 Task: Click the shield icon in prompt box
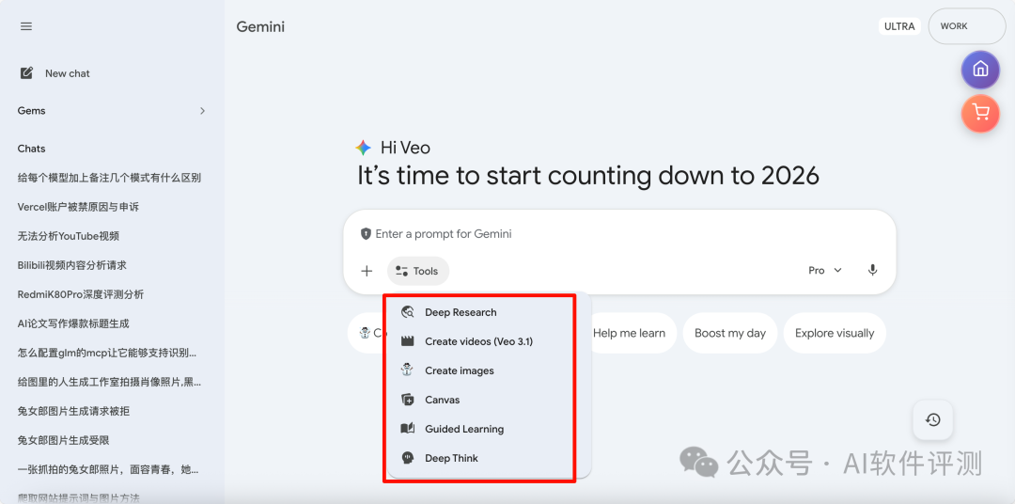point(366,234)
